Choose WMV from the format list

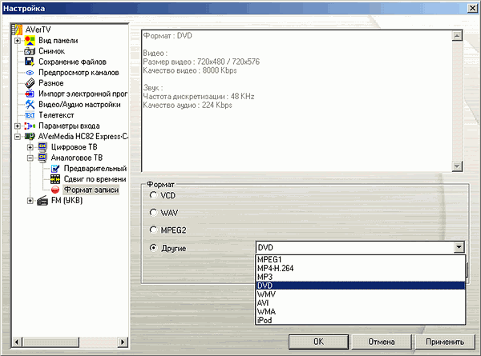pos(266,294)
